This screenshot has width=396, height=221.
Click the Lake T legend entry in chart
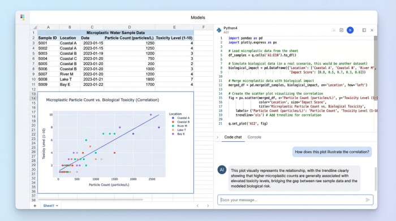(179, 130)
